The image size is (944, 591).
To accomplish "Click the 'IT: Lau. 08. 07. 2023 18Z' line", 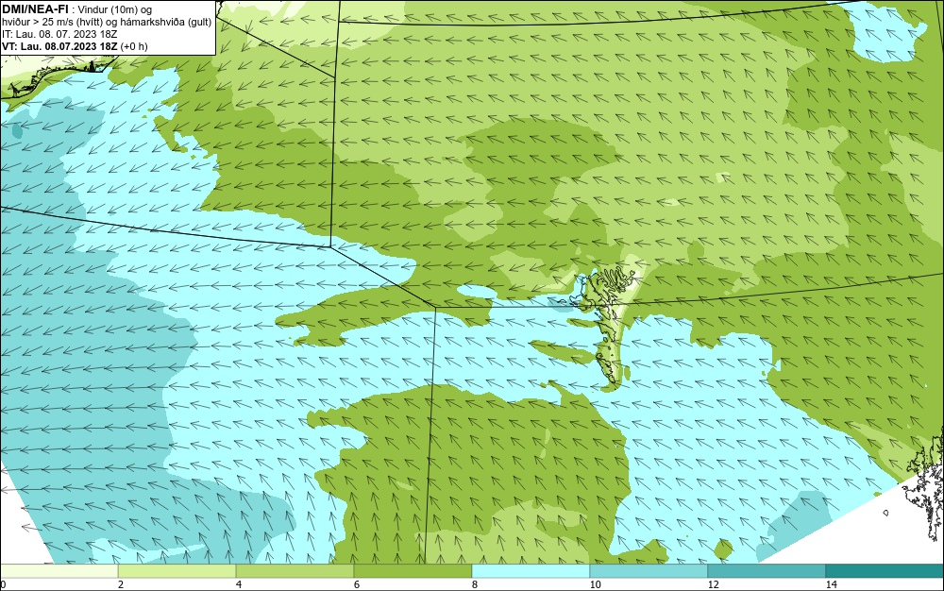I will pyautogui.click(x=59, y=34).
